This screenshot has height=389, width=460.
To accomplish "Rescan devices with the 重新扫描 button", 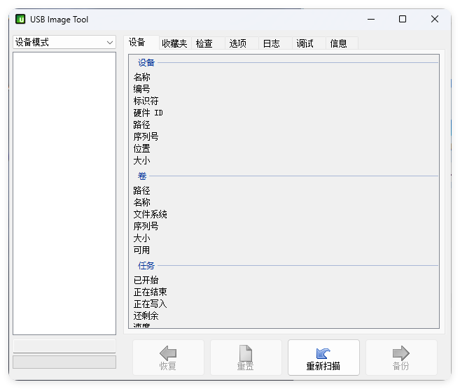I will [323, 358].
